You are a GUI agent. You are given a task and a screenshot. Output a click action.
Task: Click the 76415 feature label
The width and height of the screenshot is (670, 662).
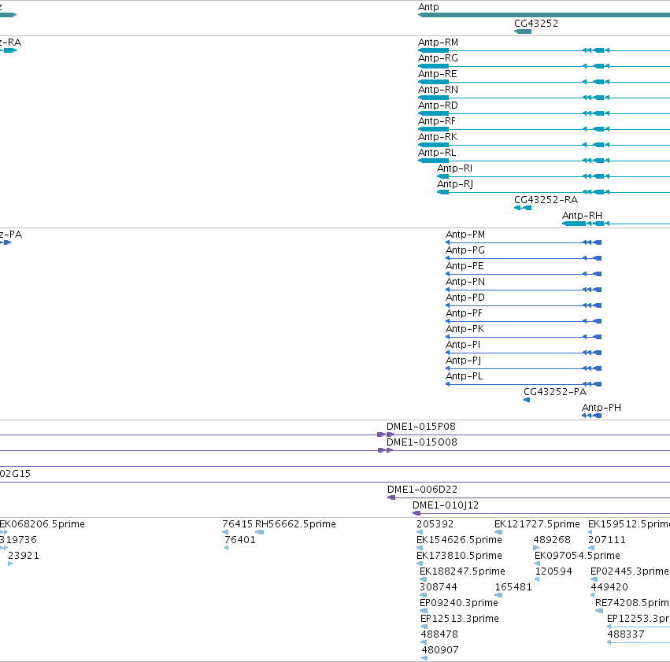tap(237, 524)
